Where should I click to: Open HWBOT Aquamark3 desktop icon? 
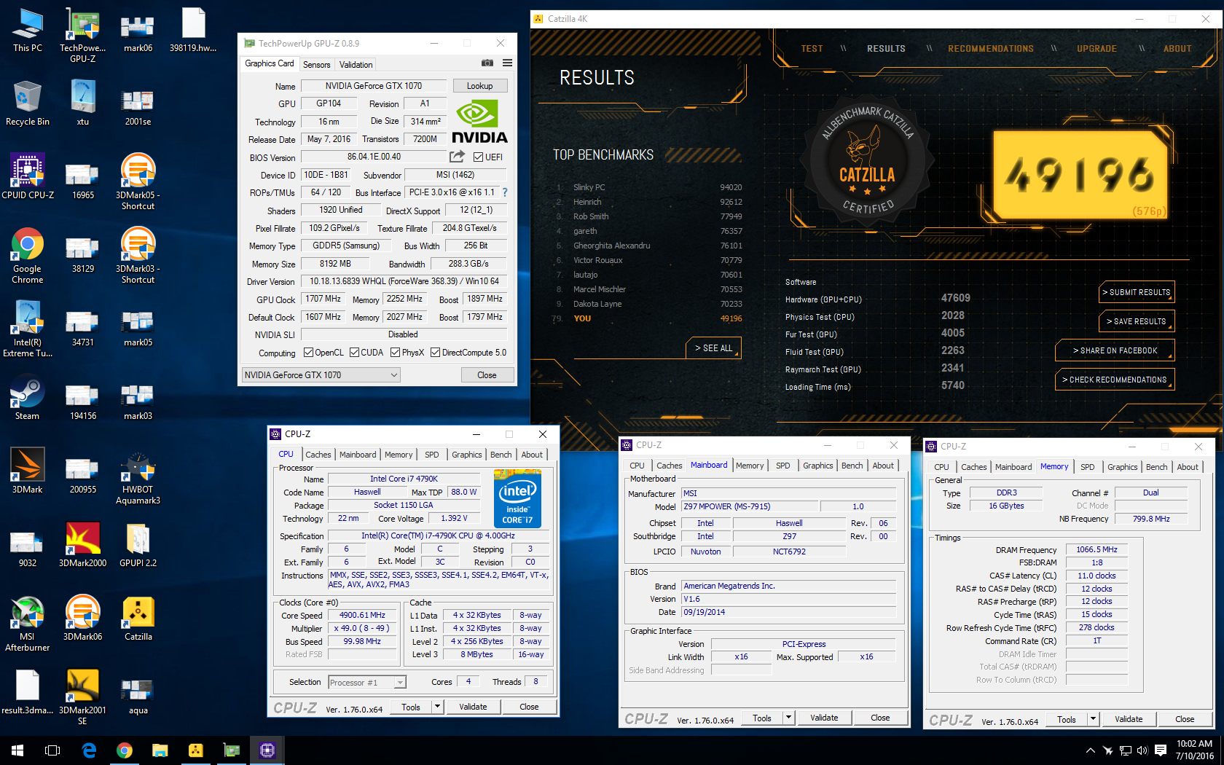(x=138, y=477)
